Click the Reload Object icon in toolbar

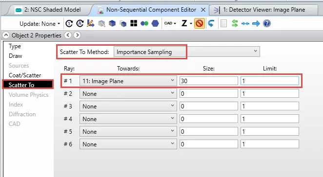[x=69, y=24]
